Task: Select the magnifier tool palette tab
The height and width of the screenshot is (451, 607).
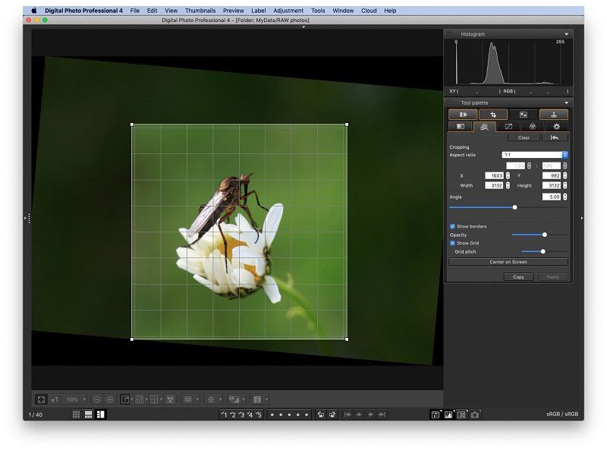Action: tap(486, 126)
